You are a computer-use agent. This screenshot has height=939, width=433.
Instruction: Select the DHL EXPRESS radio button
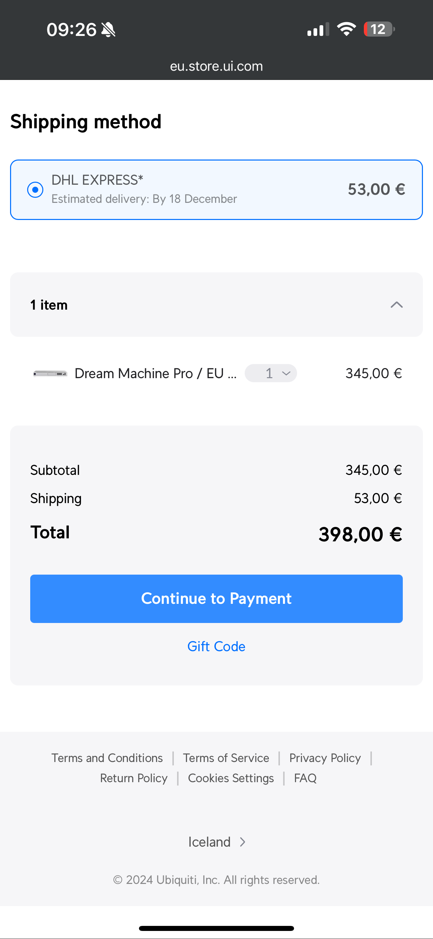click(x=35, y=189)
